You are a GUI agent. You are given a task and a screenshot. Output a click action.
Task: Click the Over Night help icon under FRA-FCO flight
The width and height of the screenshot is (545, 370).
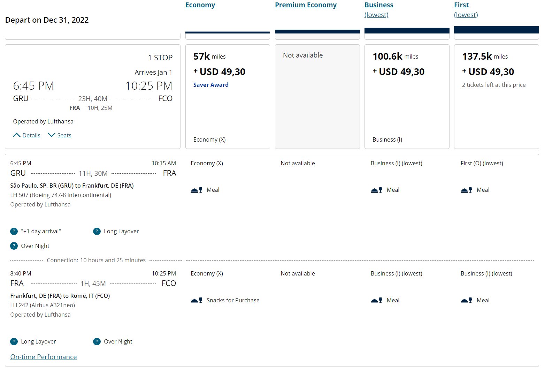pyautogui.click(x=97, y=341)
